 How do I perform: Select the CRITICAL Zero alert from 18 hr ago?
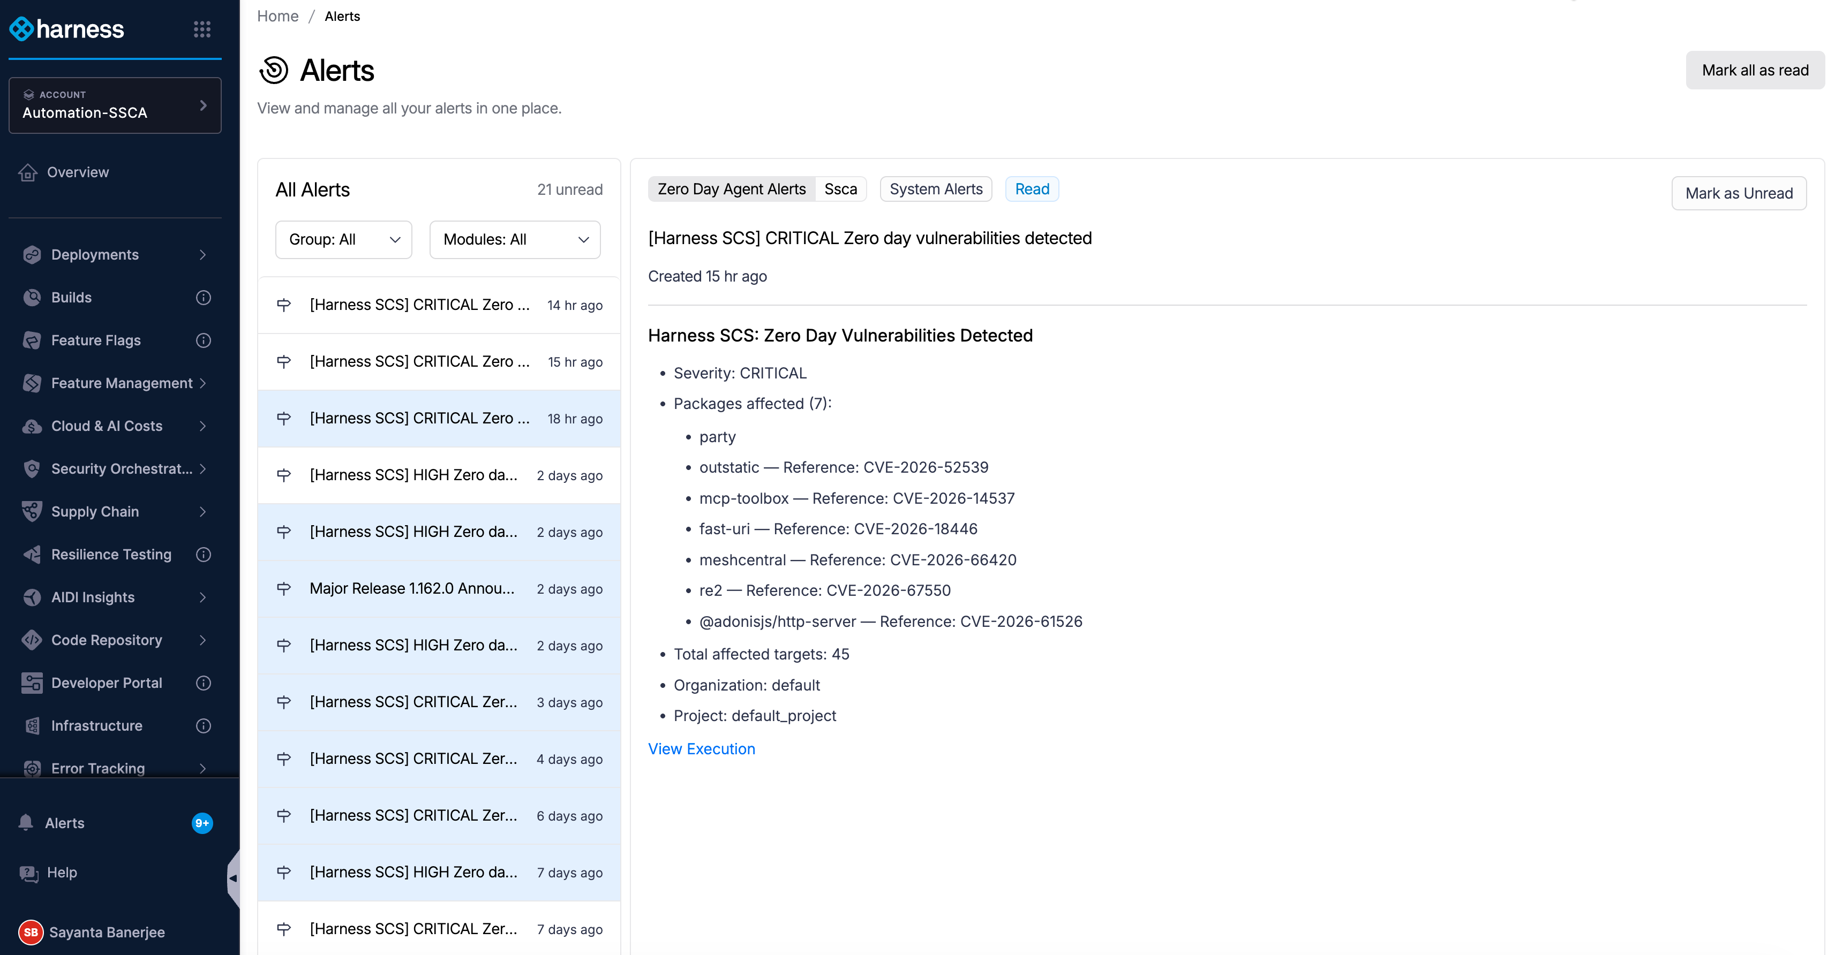point(439,419)
